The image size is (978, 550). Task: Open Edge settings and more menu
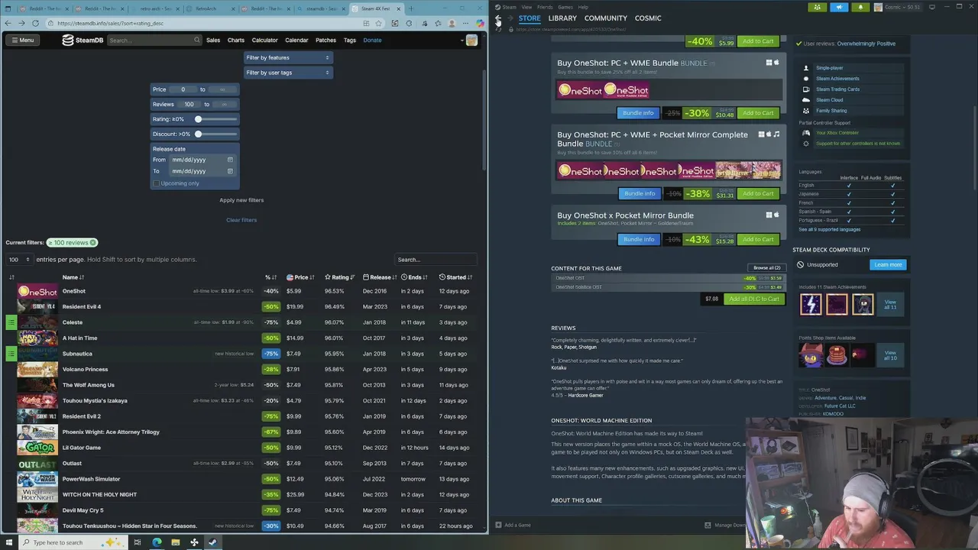(465, 23)
